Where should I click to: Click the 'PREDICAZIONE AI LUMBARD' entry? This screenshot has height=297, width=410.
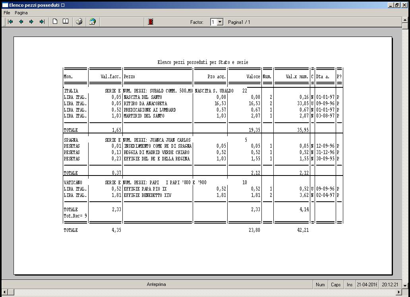tap(150, 110)
